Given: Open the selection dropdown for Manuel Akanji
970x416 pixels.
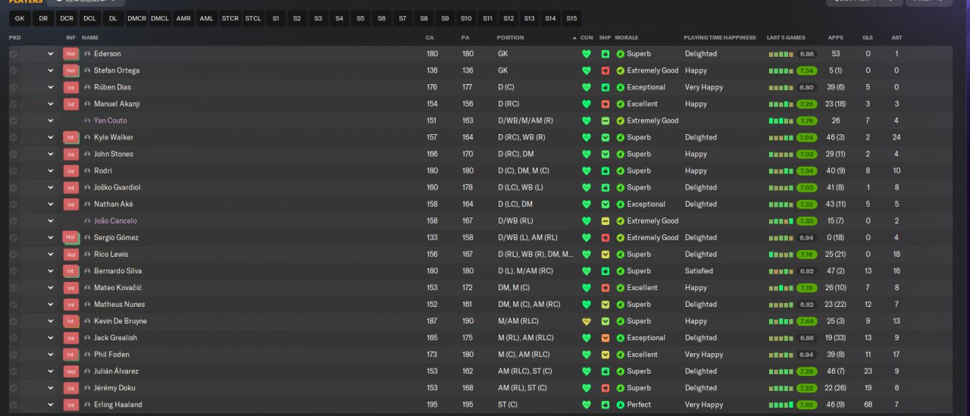Looking at the screenshot, I should tap(51, 104).
